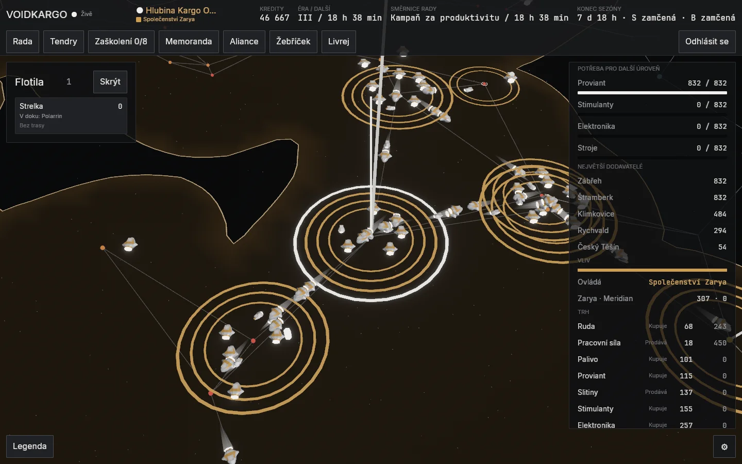Click the orange Společenství Zarya faction square
This screenshot has width=742, height=464.
point(139,20)
